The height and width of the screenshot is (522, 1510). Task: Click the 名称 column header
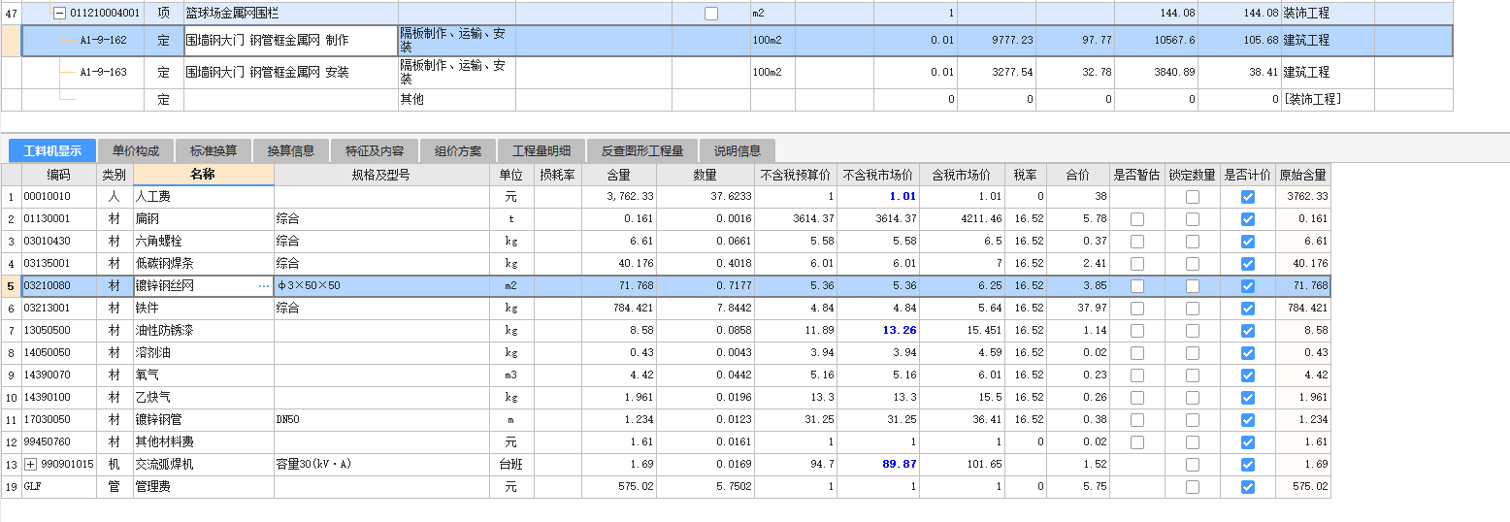pyautogui.click(x=203, y=175)
